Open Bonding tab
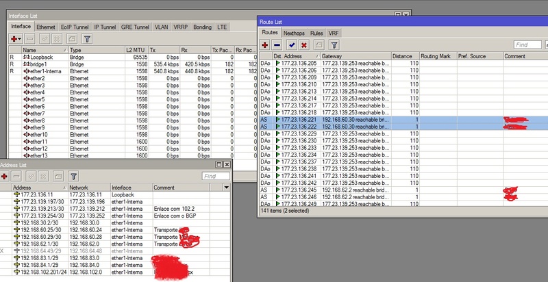This screenshot has width=548, height=282. pyautogui.click(x=202, y=27)
